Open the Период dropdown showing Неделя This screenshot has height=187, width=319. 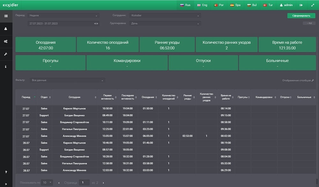(x=63, y=15)
